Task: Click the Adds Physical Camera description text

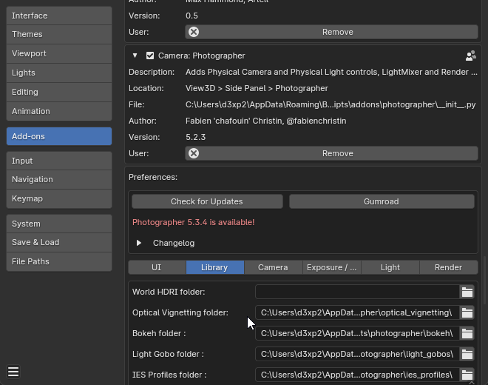Action: coord(331,73)
